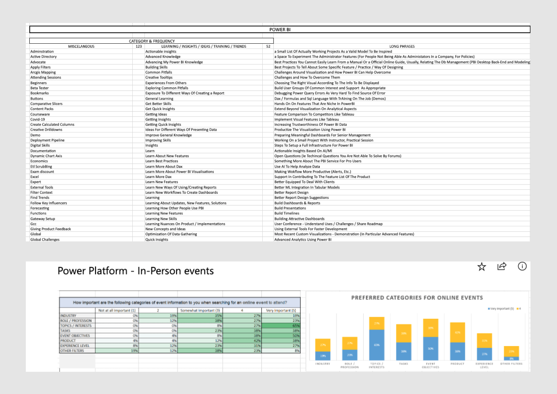Click the Giving Product Feedback cell
Viewport: 557px width, 394px height.
point(81,229)
